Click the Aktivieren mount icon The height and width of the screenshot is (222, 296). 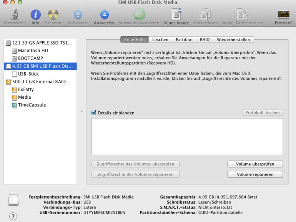pyautogui.click(x=78, y=15)
